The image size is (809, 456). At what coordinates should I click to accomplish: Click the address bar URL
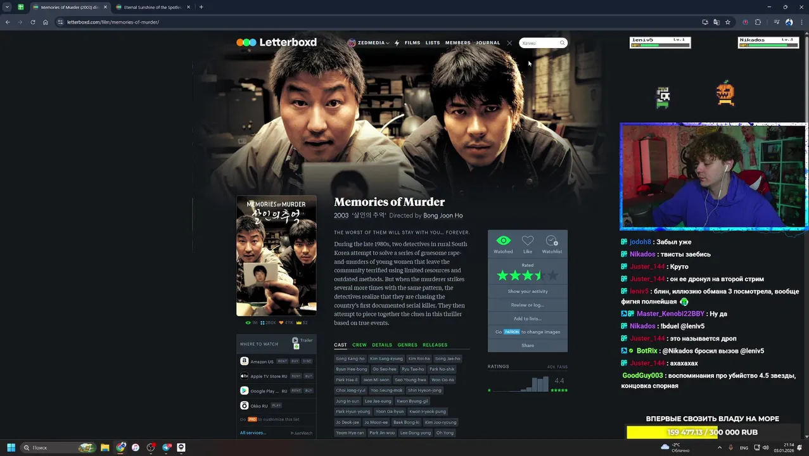pyautogui.click(x=113, y=22)
